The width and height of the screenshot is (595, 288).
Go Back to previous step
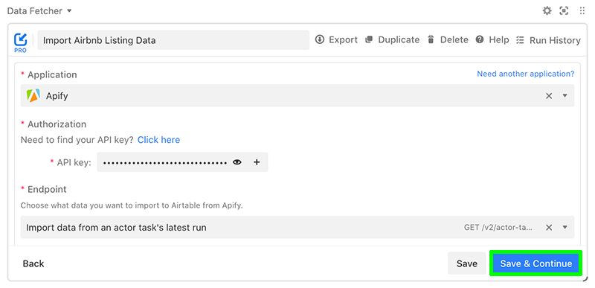(33, 263)
